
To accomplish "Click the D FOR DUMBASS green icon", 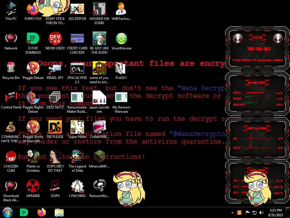I will point(33,43).
